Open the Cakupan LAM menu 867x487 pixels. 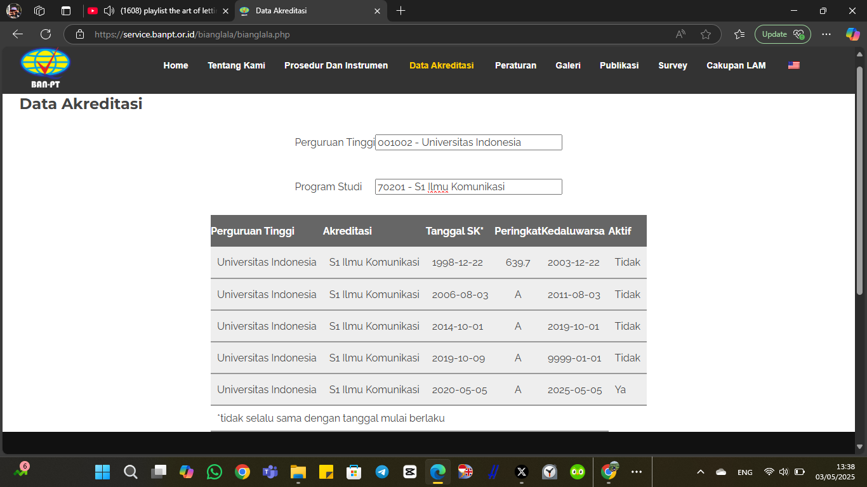736,65
